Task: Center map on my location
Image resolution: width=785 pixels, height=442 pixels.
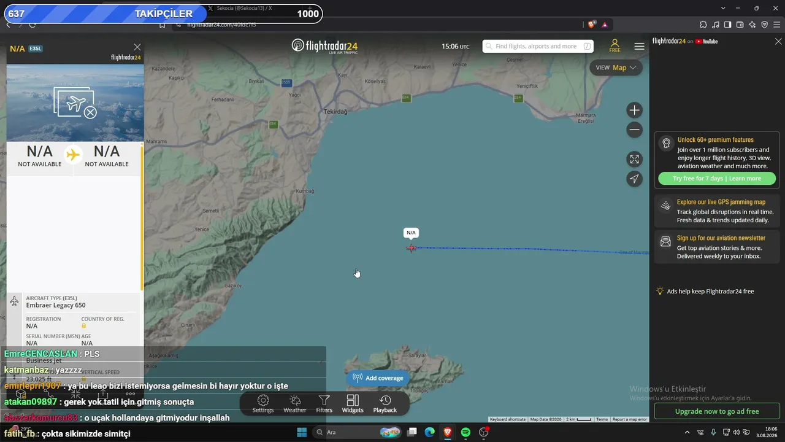Action: pyautogui.click(x=635, y=179)
